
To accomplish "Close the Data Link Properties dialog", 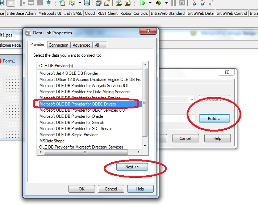I will 148,31.
